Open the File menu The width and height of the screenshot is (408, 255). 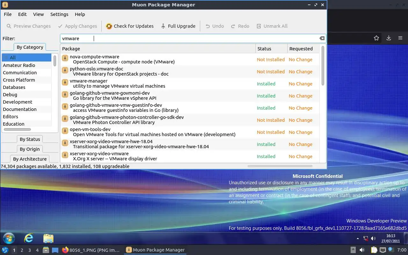click(8, 14)
